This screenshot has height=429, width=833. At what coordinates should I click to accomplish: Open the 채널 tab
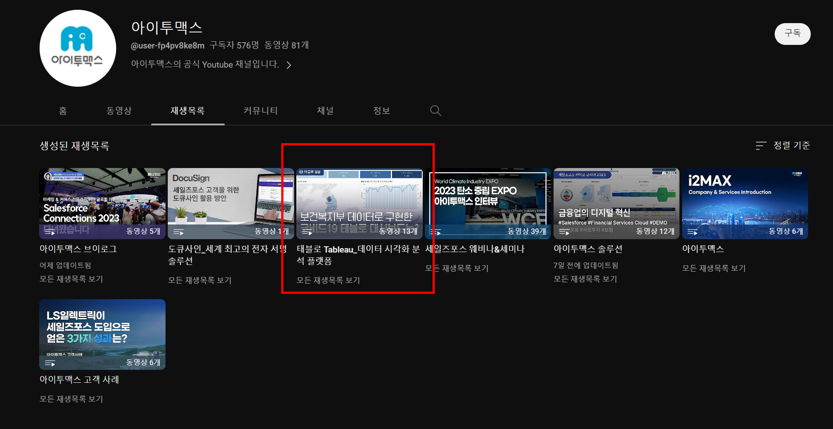325,111
